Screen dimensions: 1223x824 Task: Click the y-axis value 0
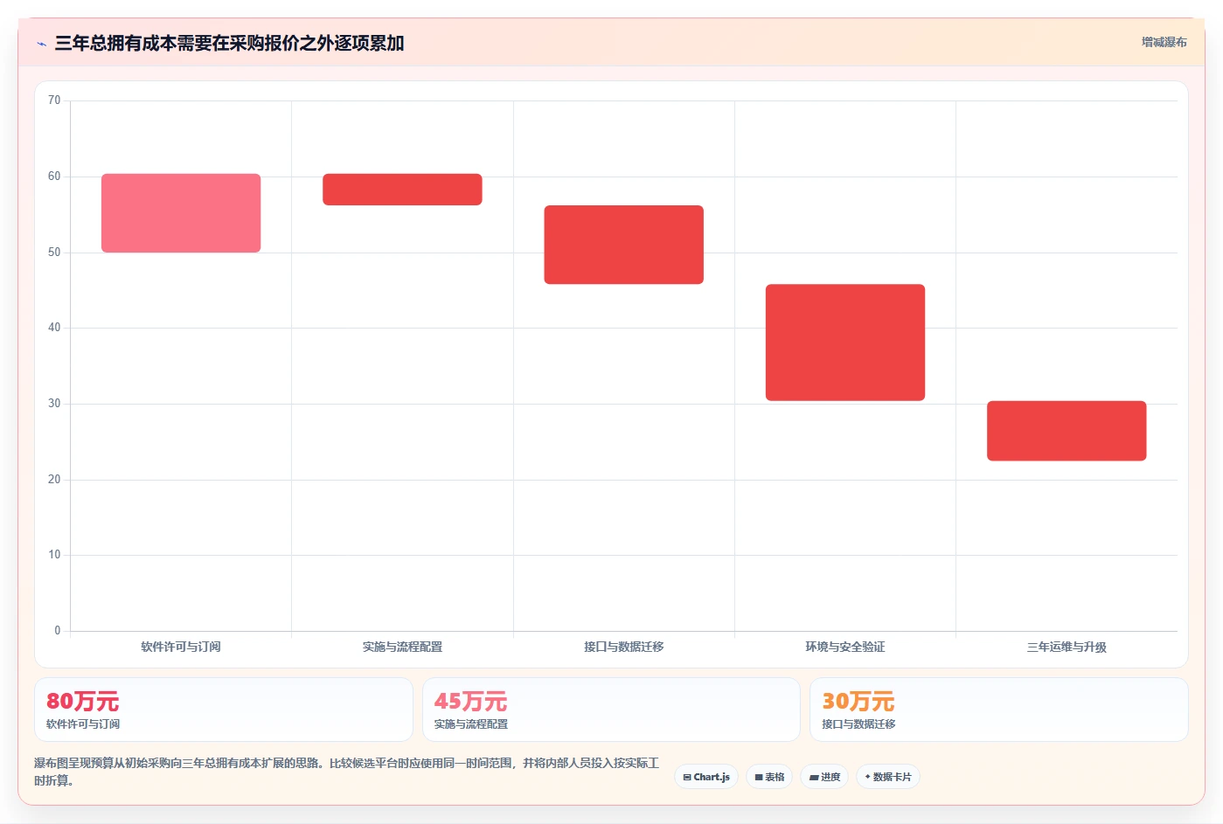[58, 631]
